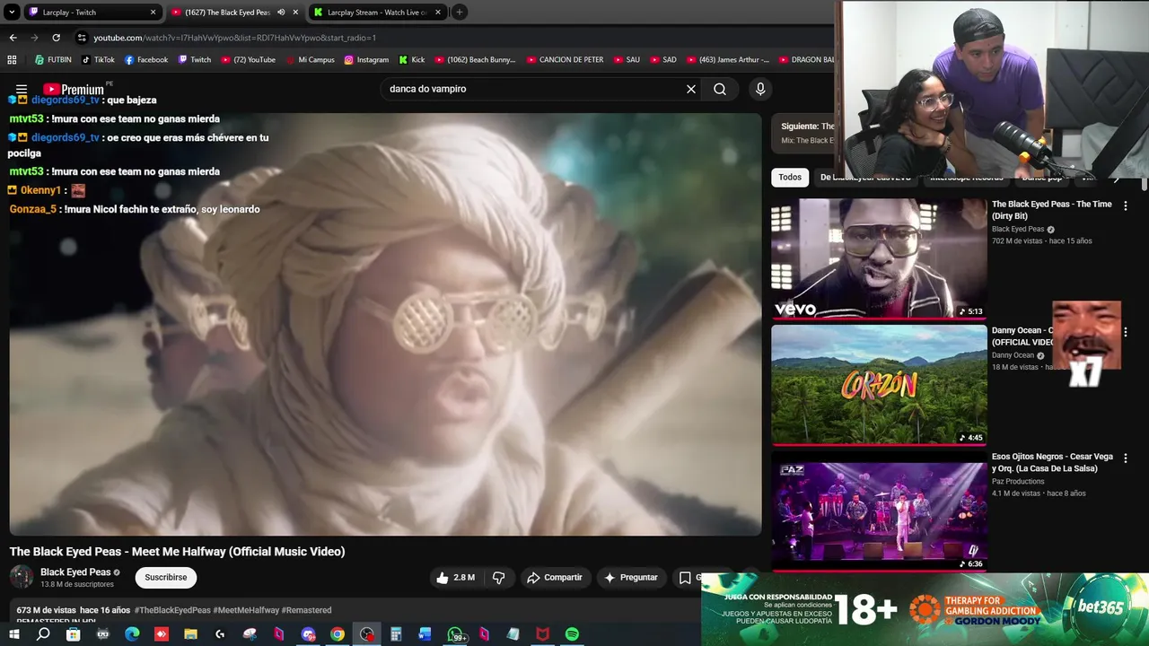The image size is (1149, 646).
Task: Open File Explorer from taskbar
Action: [190, 634]
